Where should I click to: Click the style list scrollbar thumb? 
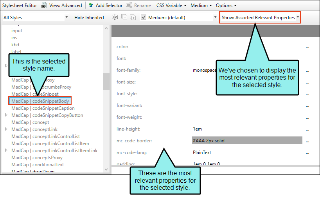106,82
